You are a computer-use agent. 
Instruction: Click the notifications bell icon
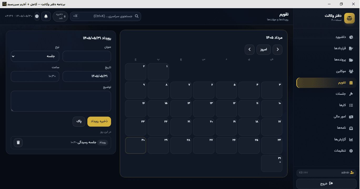(46, 16)
